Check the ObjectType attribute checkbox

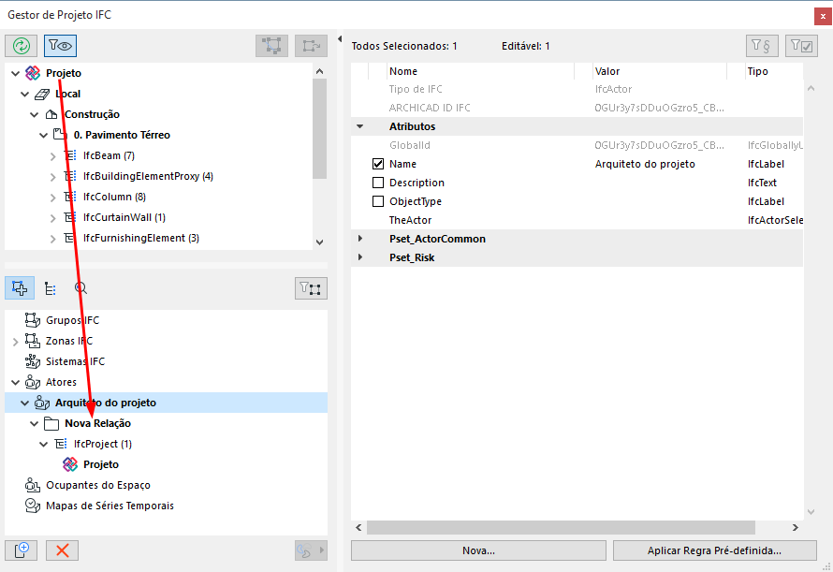378,201
